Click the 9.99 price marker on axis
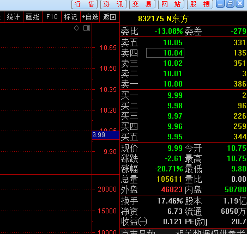 point(106,135)
